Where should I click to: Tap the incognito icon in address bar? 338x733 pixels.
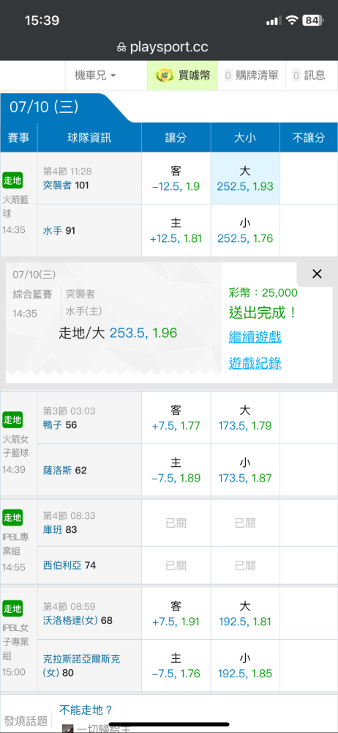[121, 47]
